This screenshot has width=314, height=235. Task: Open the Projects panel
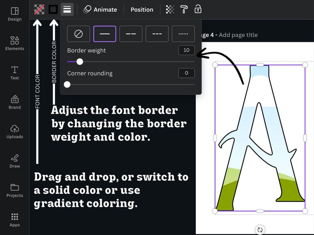(x=15, y=190)
